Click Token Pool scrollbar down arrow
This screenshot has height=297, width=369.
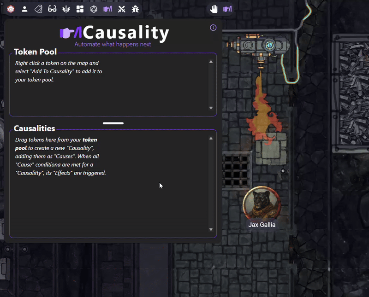tap(211, 108)
